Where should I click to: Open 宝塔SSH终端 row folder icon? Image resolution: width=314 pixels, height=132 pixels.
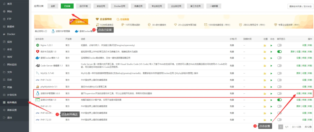coord(265,100)
